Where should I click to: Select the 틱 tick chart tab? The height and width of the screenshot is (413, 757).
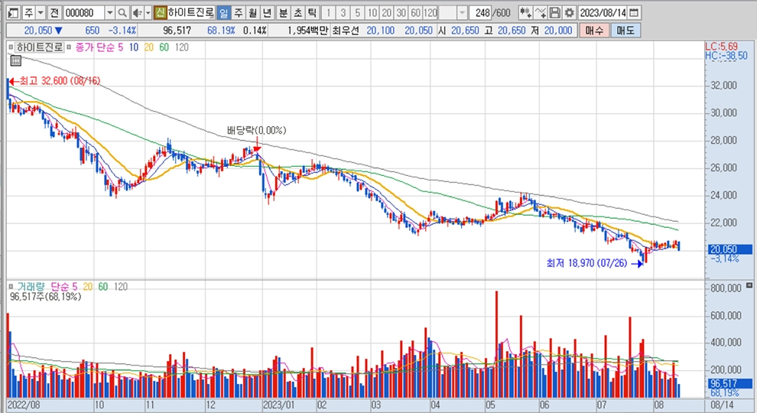point(311,13)
